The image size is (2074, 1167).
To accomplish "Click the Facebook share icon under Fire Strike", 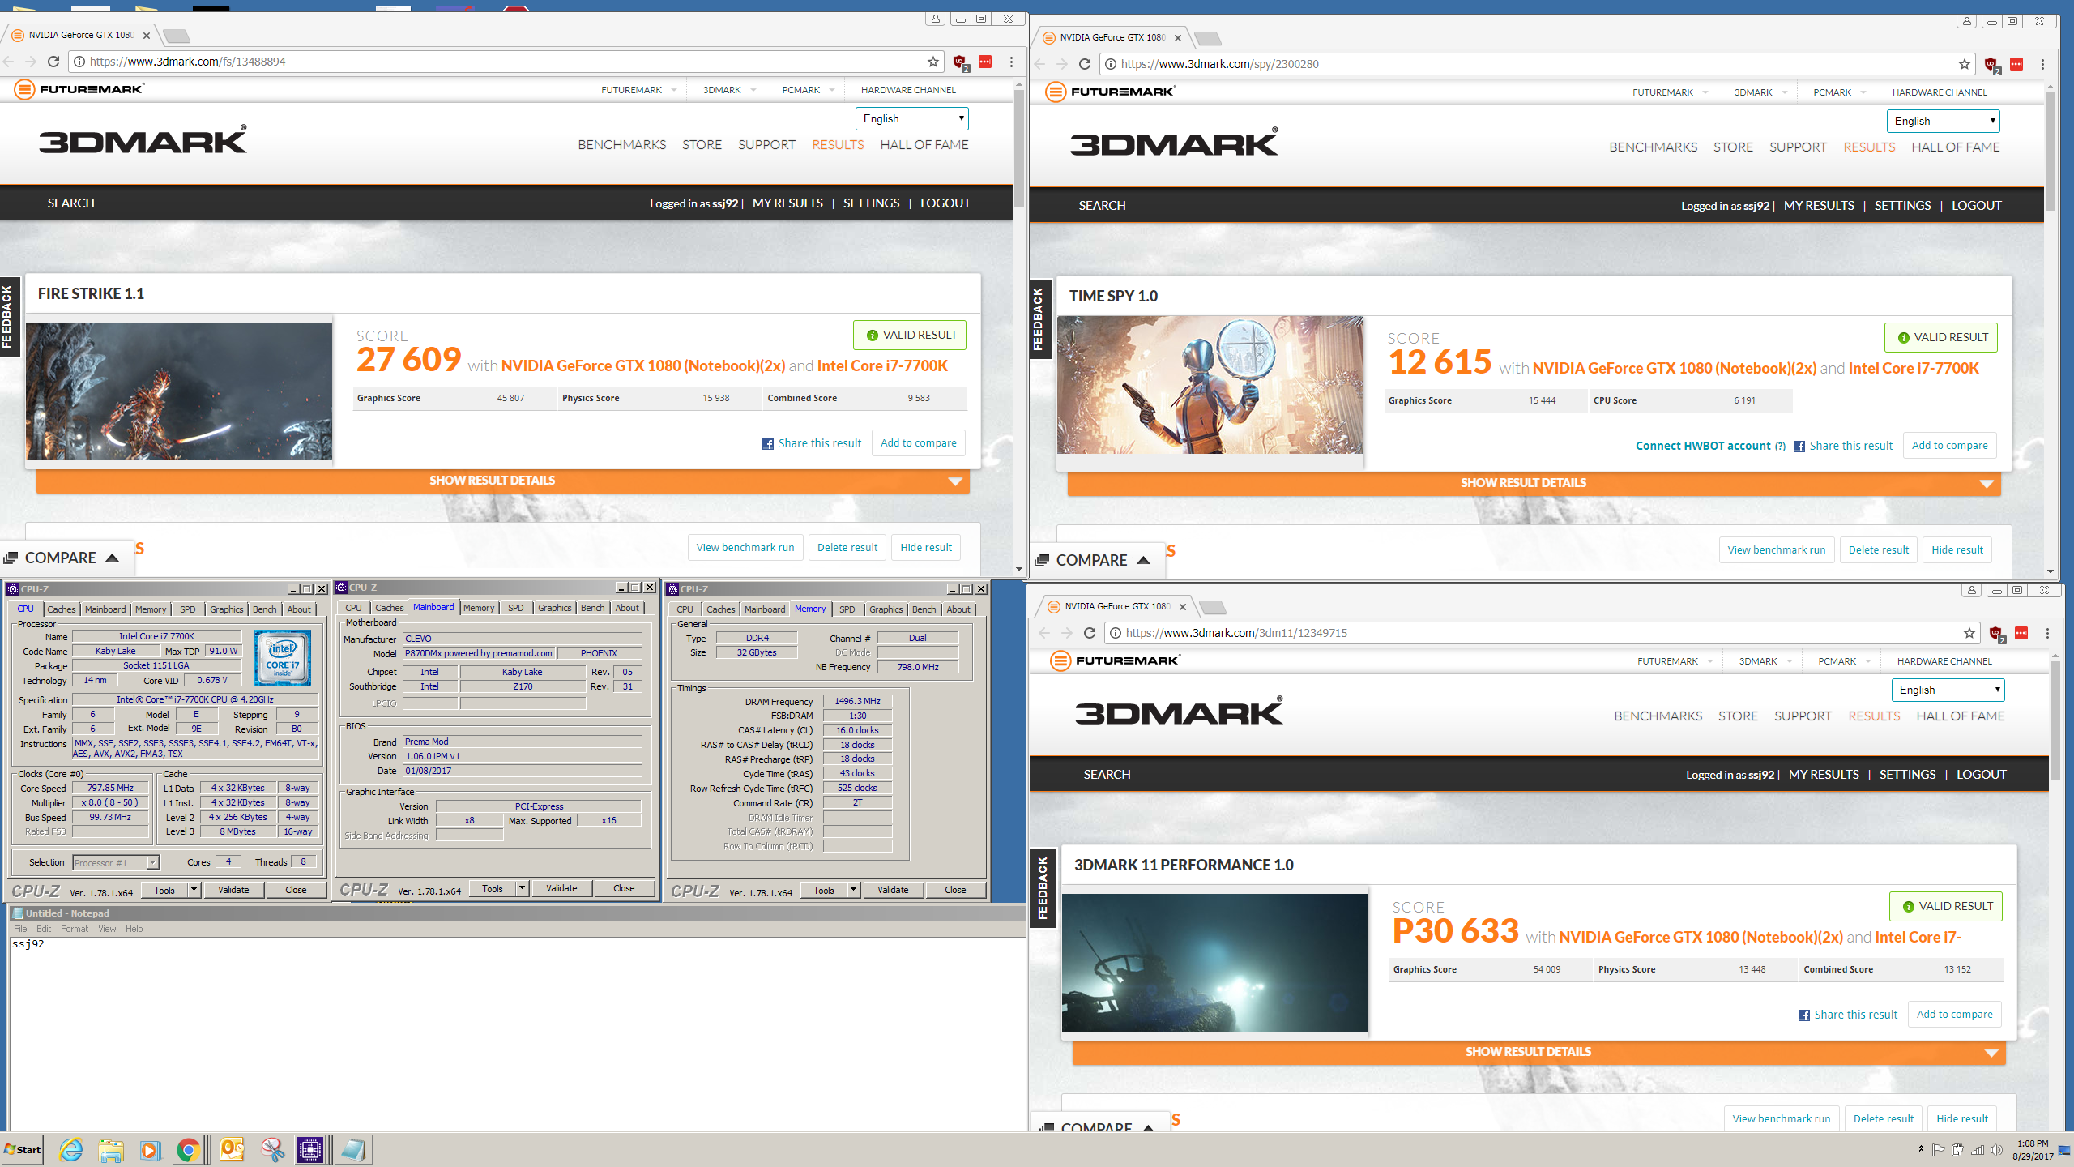I will point(767,444).
